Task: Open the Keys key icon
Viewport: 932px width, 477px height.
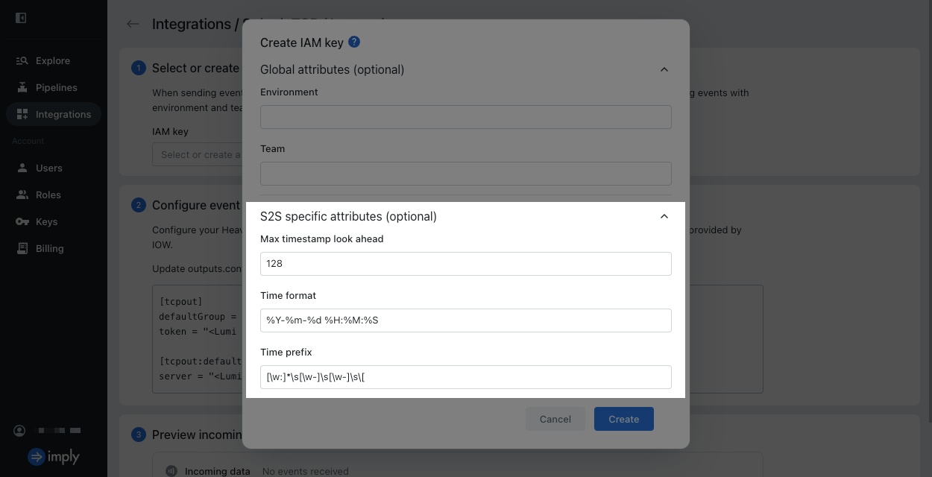Action: point(22,221)
